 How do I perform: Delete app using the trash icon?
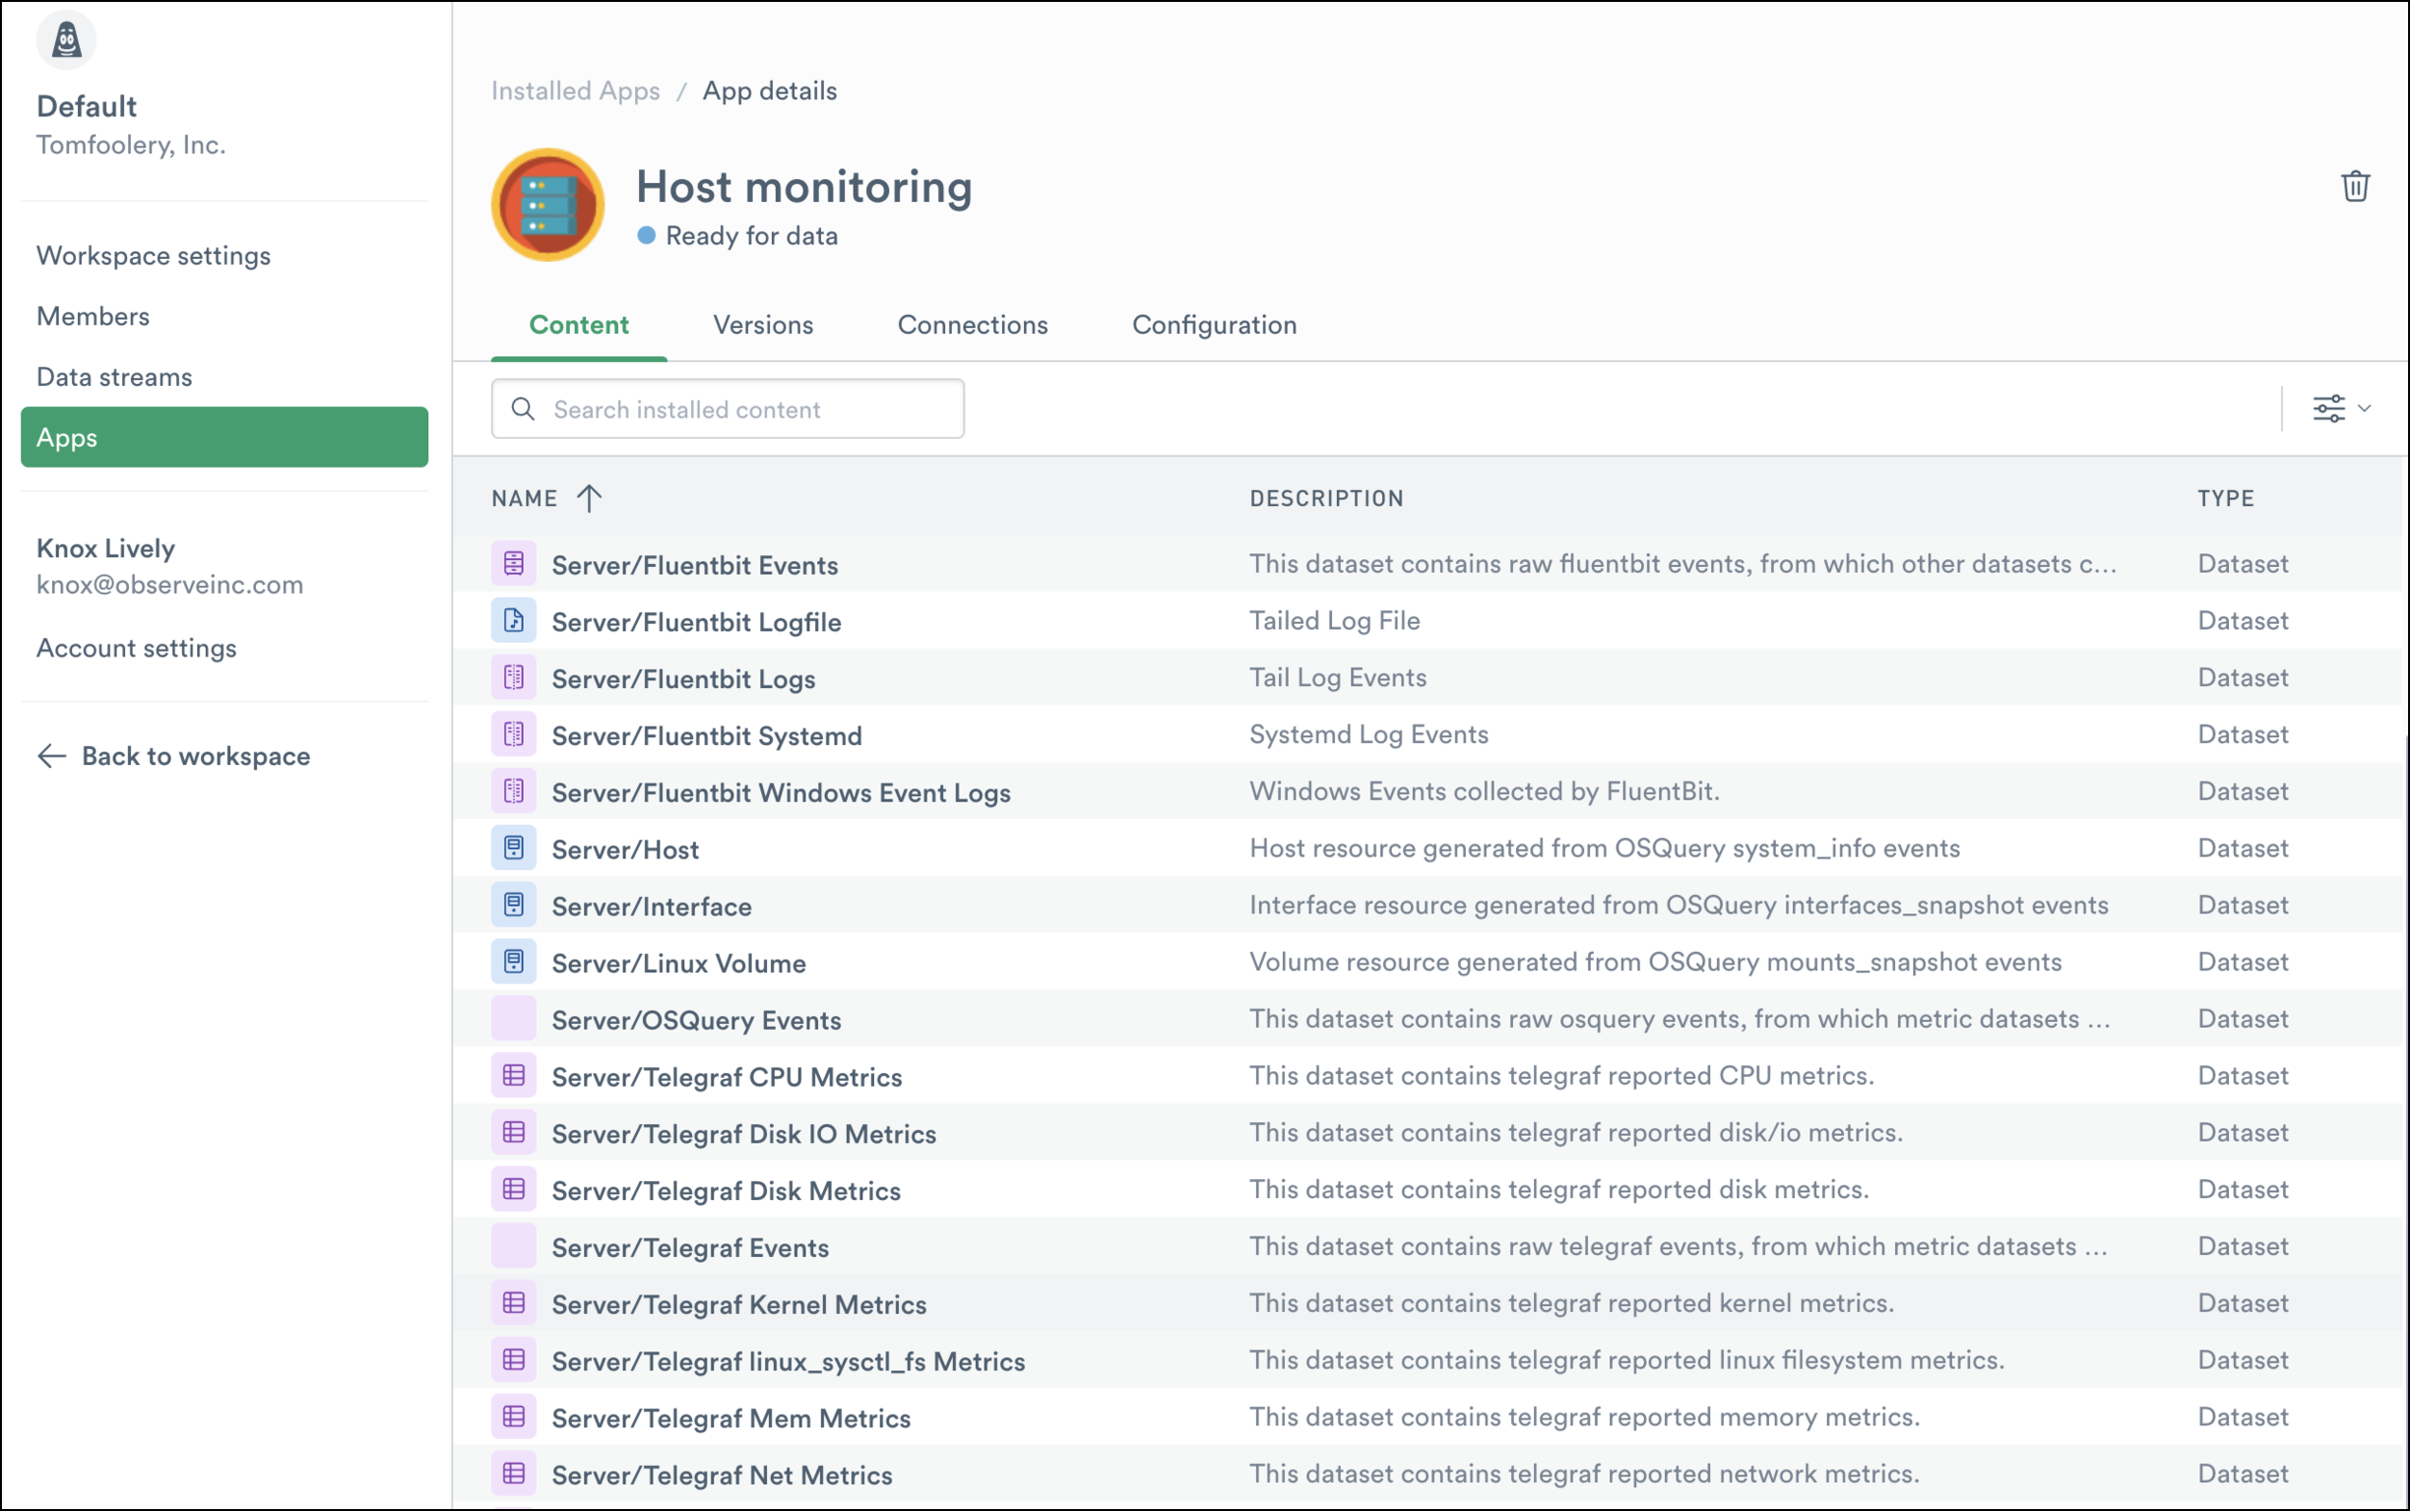coord(2355,186)
